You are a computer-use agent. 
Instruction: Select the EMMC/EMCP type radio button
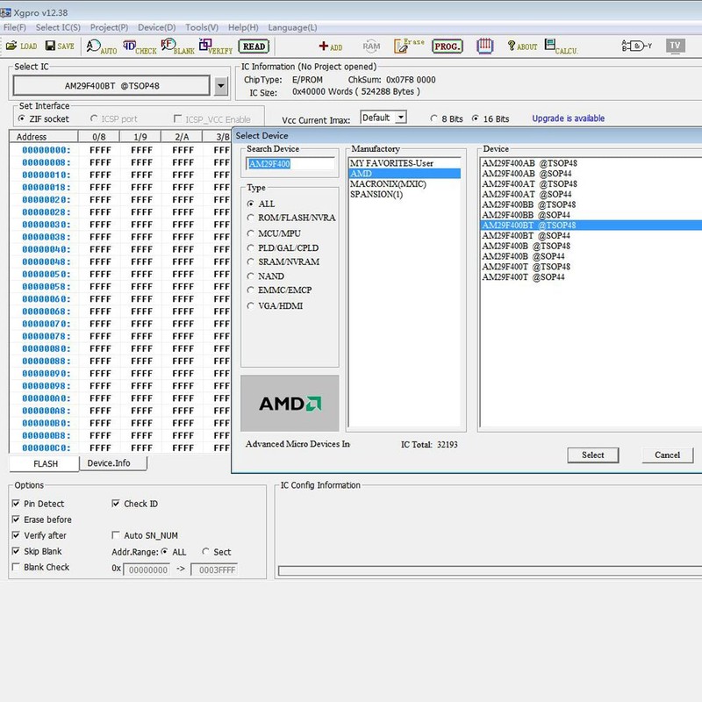pos(250,290)
